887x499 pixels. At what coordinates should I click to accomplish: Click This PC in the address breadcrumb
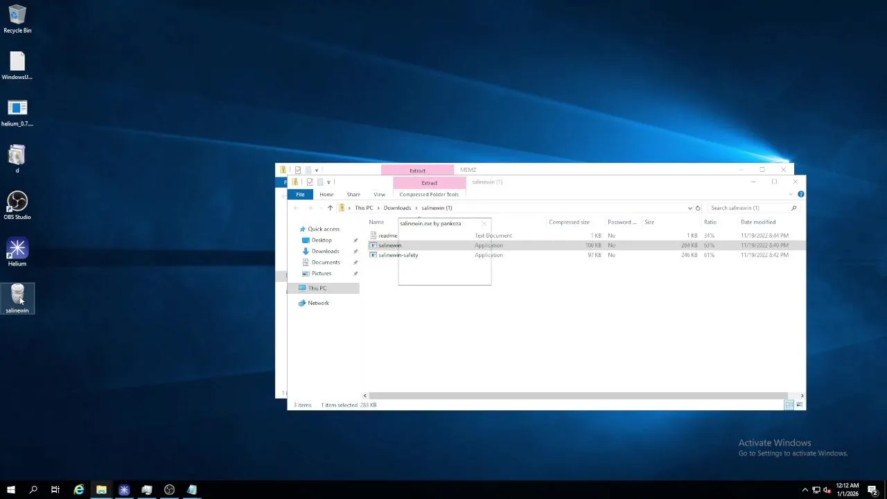point(364,208)
